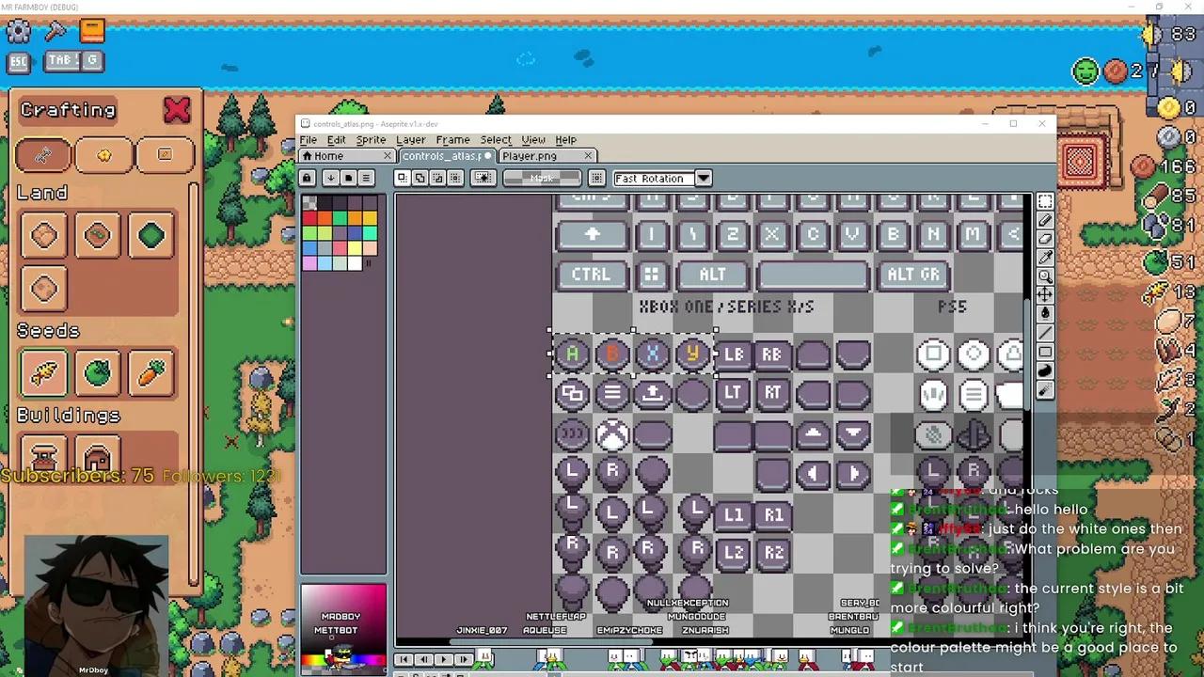The width and height of the screenshot is (1204, 677).
Task: Open the View menu in Aseprite
Action: [x=533, y=140]
